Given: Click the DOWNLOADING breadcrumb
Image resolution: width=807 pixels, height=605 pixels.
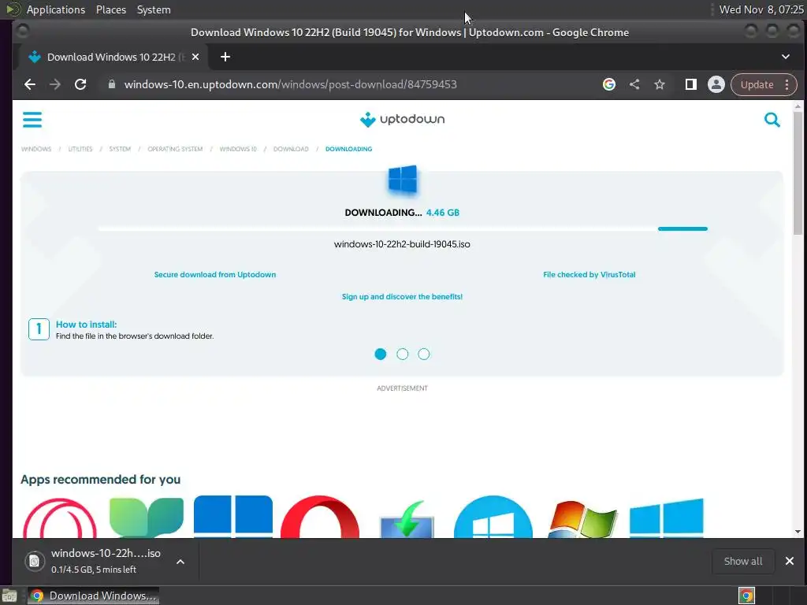Looking at the screenshot, I should 348,149.
